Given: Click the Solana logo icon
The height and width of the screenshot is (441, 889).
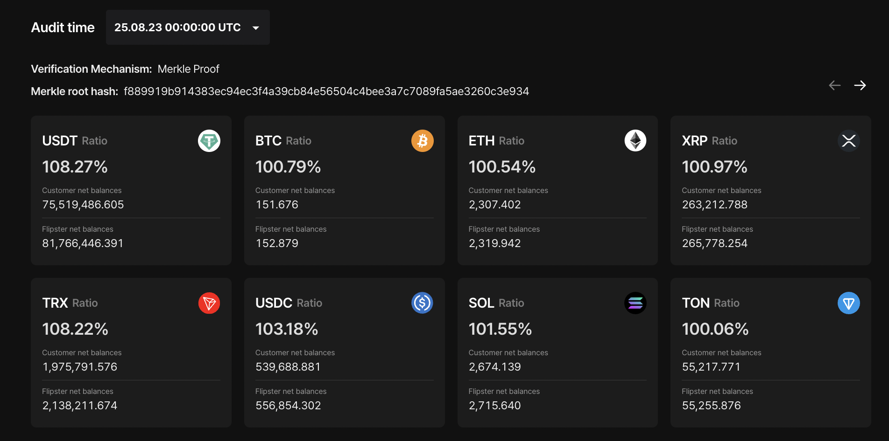Looking at the screenshot, I should 635,303.
